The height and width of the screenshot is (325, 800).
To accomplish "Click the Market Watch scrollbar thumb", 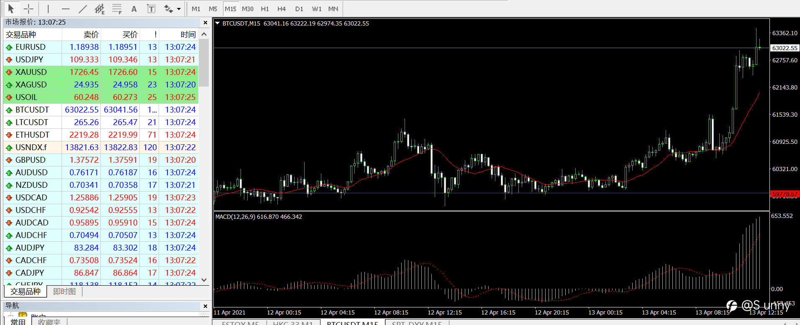I will 204,63.
